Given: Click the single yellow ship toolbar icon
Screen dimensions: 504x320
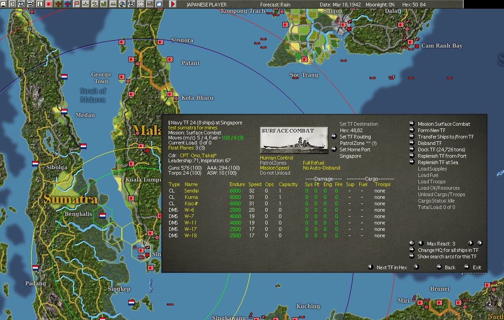Looking at the screenshot, I should 86,4.
